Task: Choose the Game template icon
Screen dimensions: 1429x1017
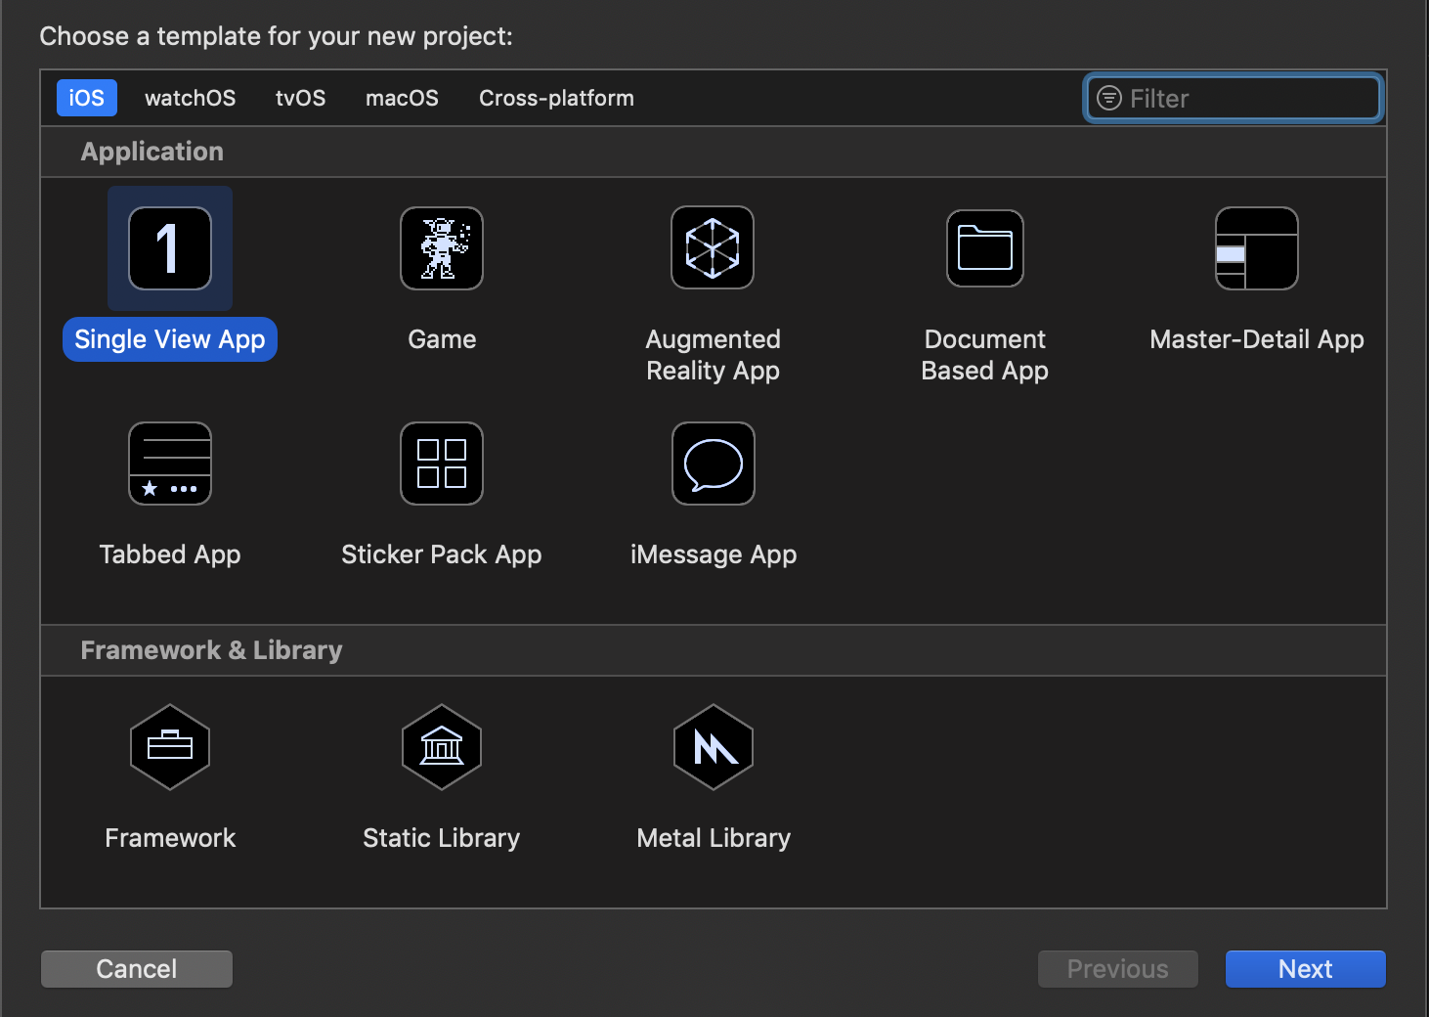Action: click(442, 248)
